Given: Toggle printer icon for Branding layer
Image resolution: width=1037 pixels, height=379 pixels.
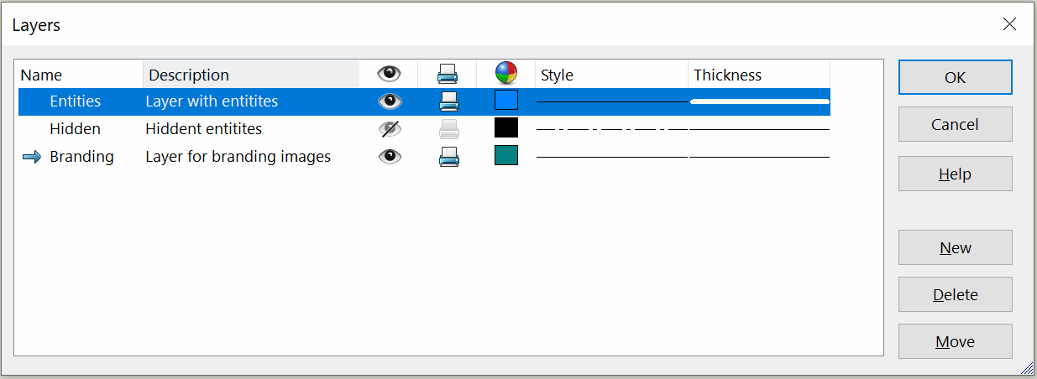Looking at the screenshot, I should pyautogui.click(x=448, y=156).
